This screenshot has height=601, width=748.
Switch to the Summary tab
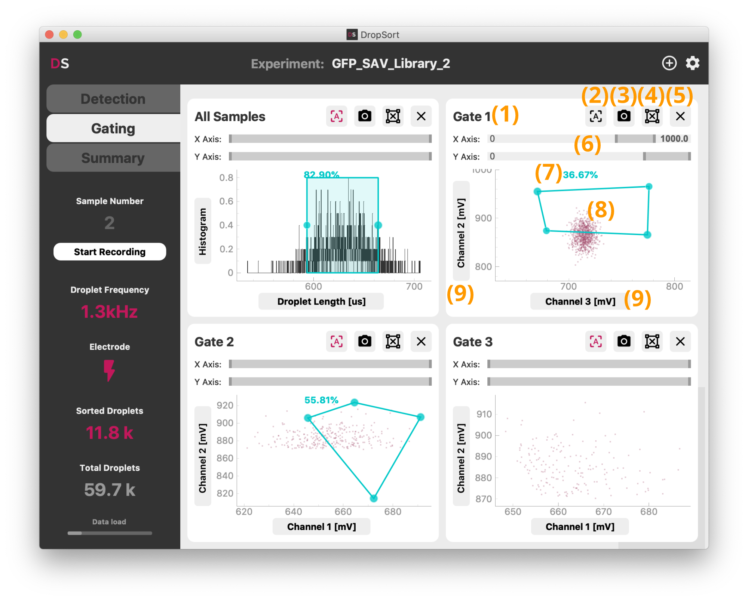(113, 158)
